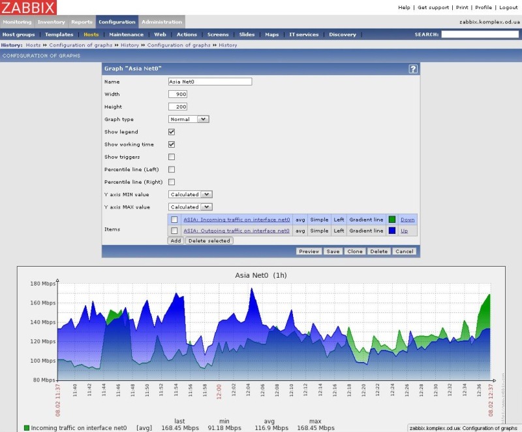Disable the Show legend checkbox
The image size is (522, 432).
click(x=172, y=132)
